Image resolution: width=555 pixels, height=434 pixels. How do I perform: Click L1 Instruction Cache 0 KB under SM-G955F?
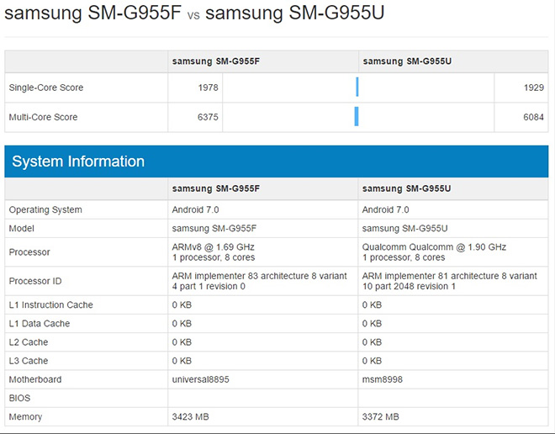pyautogui.click(x=182, y=304)
